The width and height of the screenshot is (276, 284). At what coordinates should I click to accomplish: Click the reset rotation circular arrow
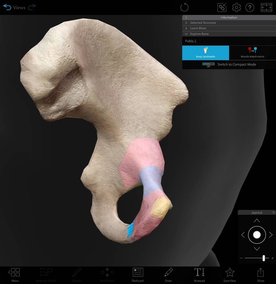[x=184, y=7]
